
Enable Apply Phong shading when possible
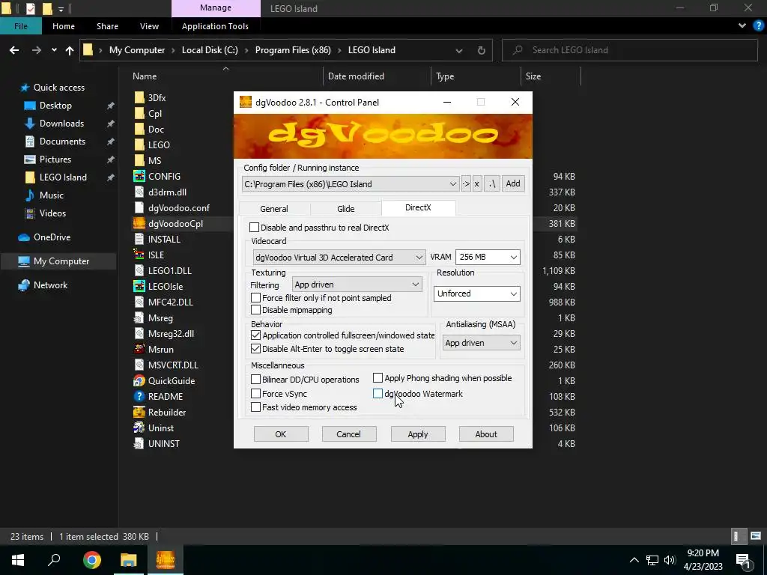click(x=378, y=378)
